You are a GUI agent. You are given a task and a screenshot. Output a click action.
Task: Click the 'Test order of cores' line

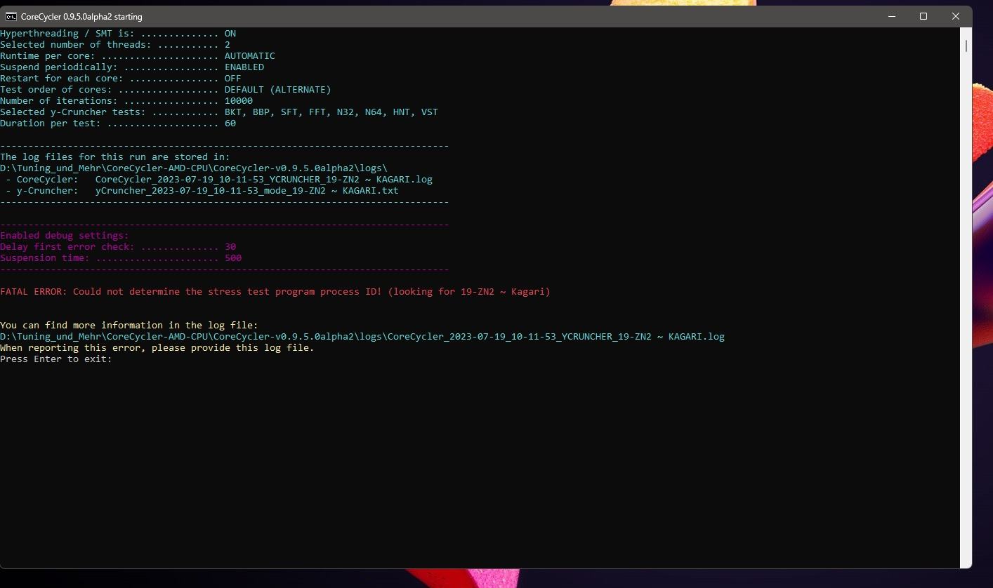[166, 90]
